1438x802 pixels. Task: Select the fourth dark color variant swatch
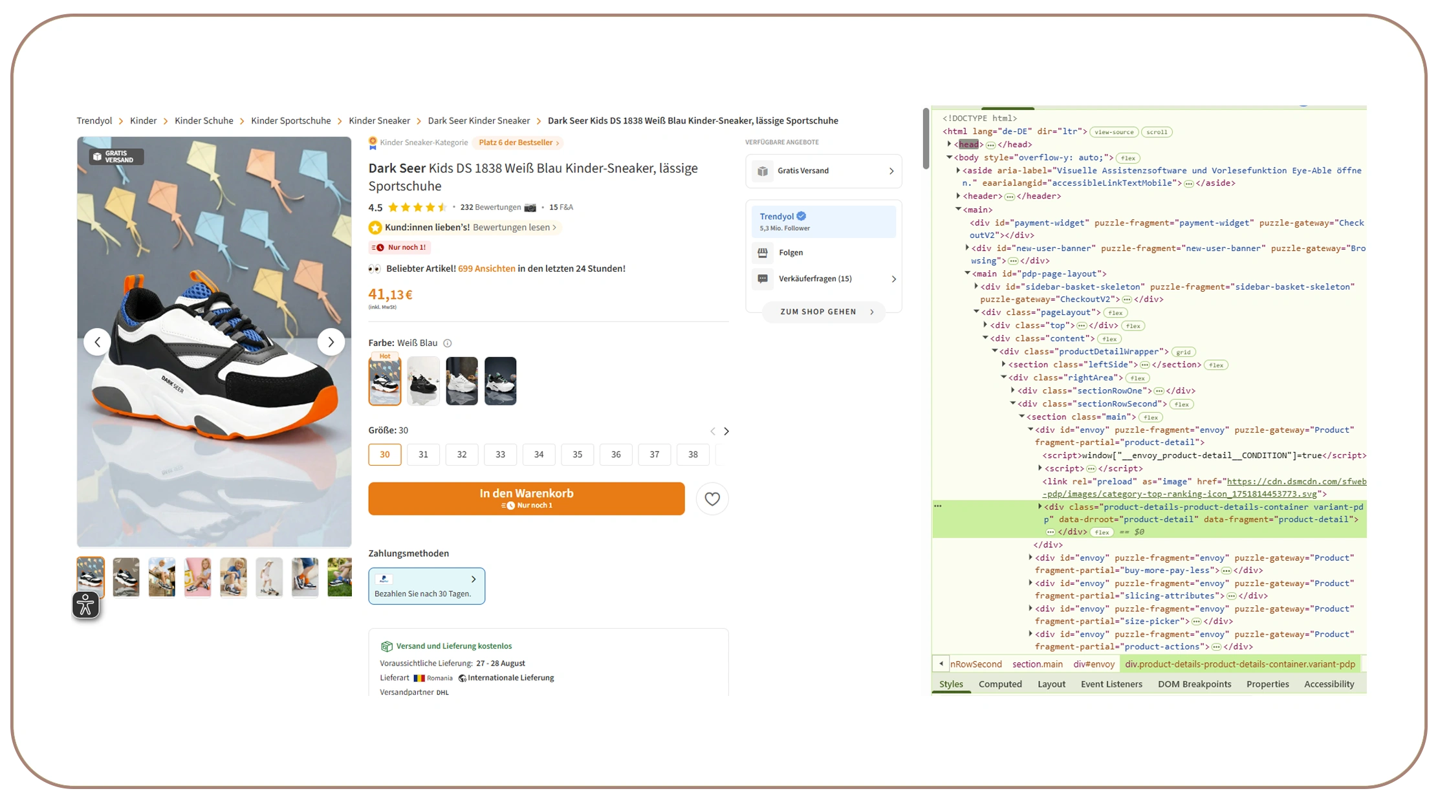click(500, 381)
